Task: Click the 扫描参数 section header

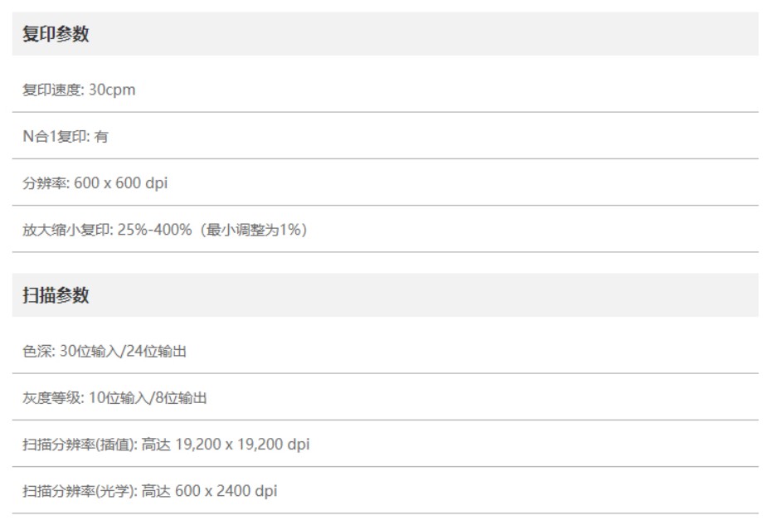Action: pyautogui.click(x=56, y=295)
